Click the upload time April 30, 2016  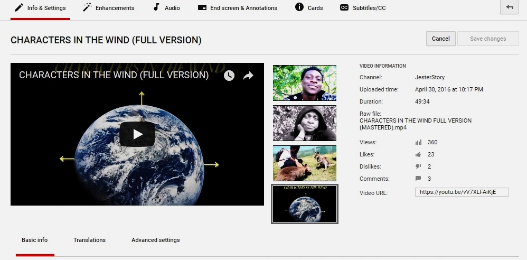pos(449,89)
